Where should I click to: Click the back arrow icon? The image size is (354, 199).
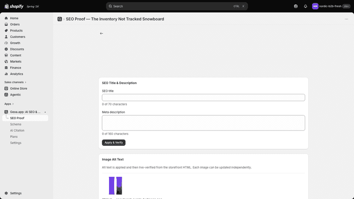pyautogui.click(x=101, y=33)
